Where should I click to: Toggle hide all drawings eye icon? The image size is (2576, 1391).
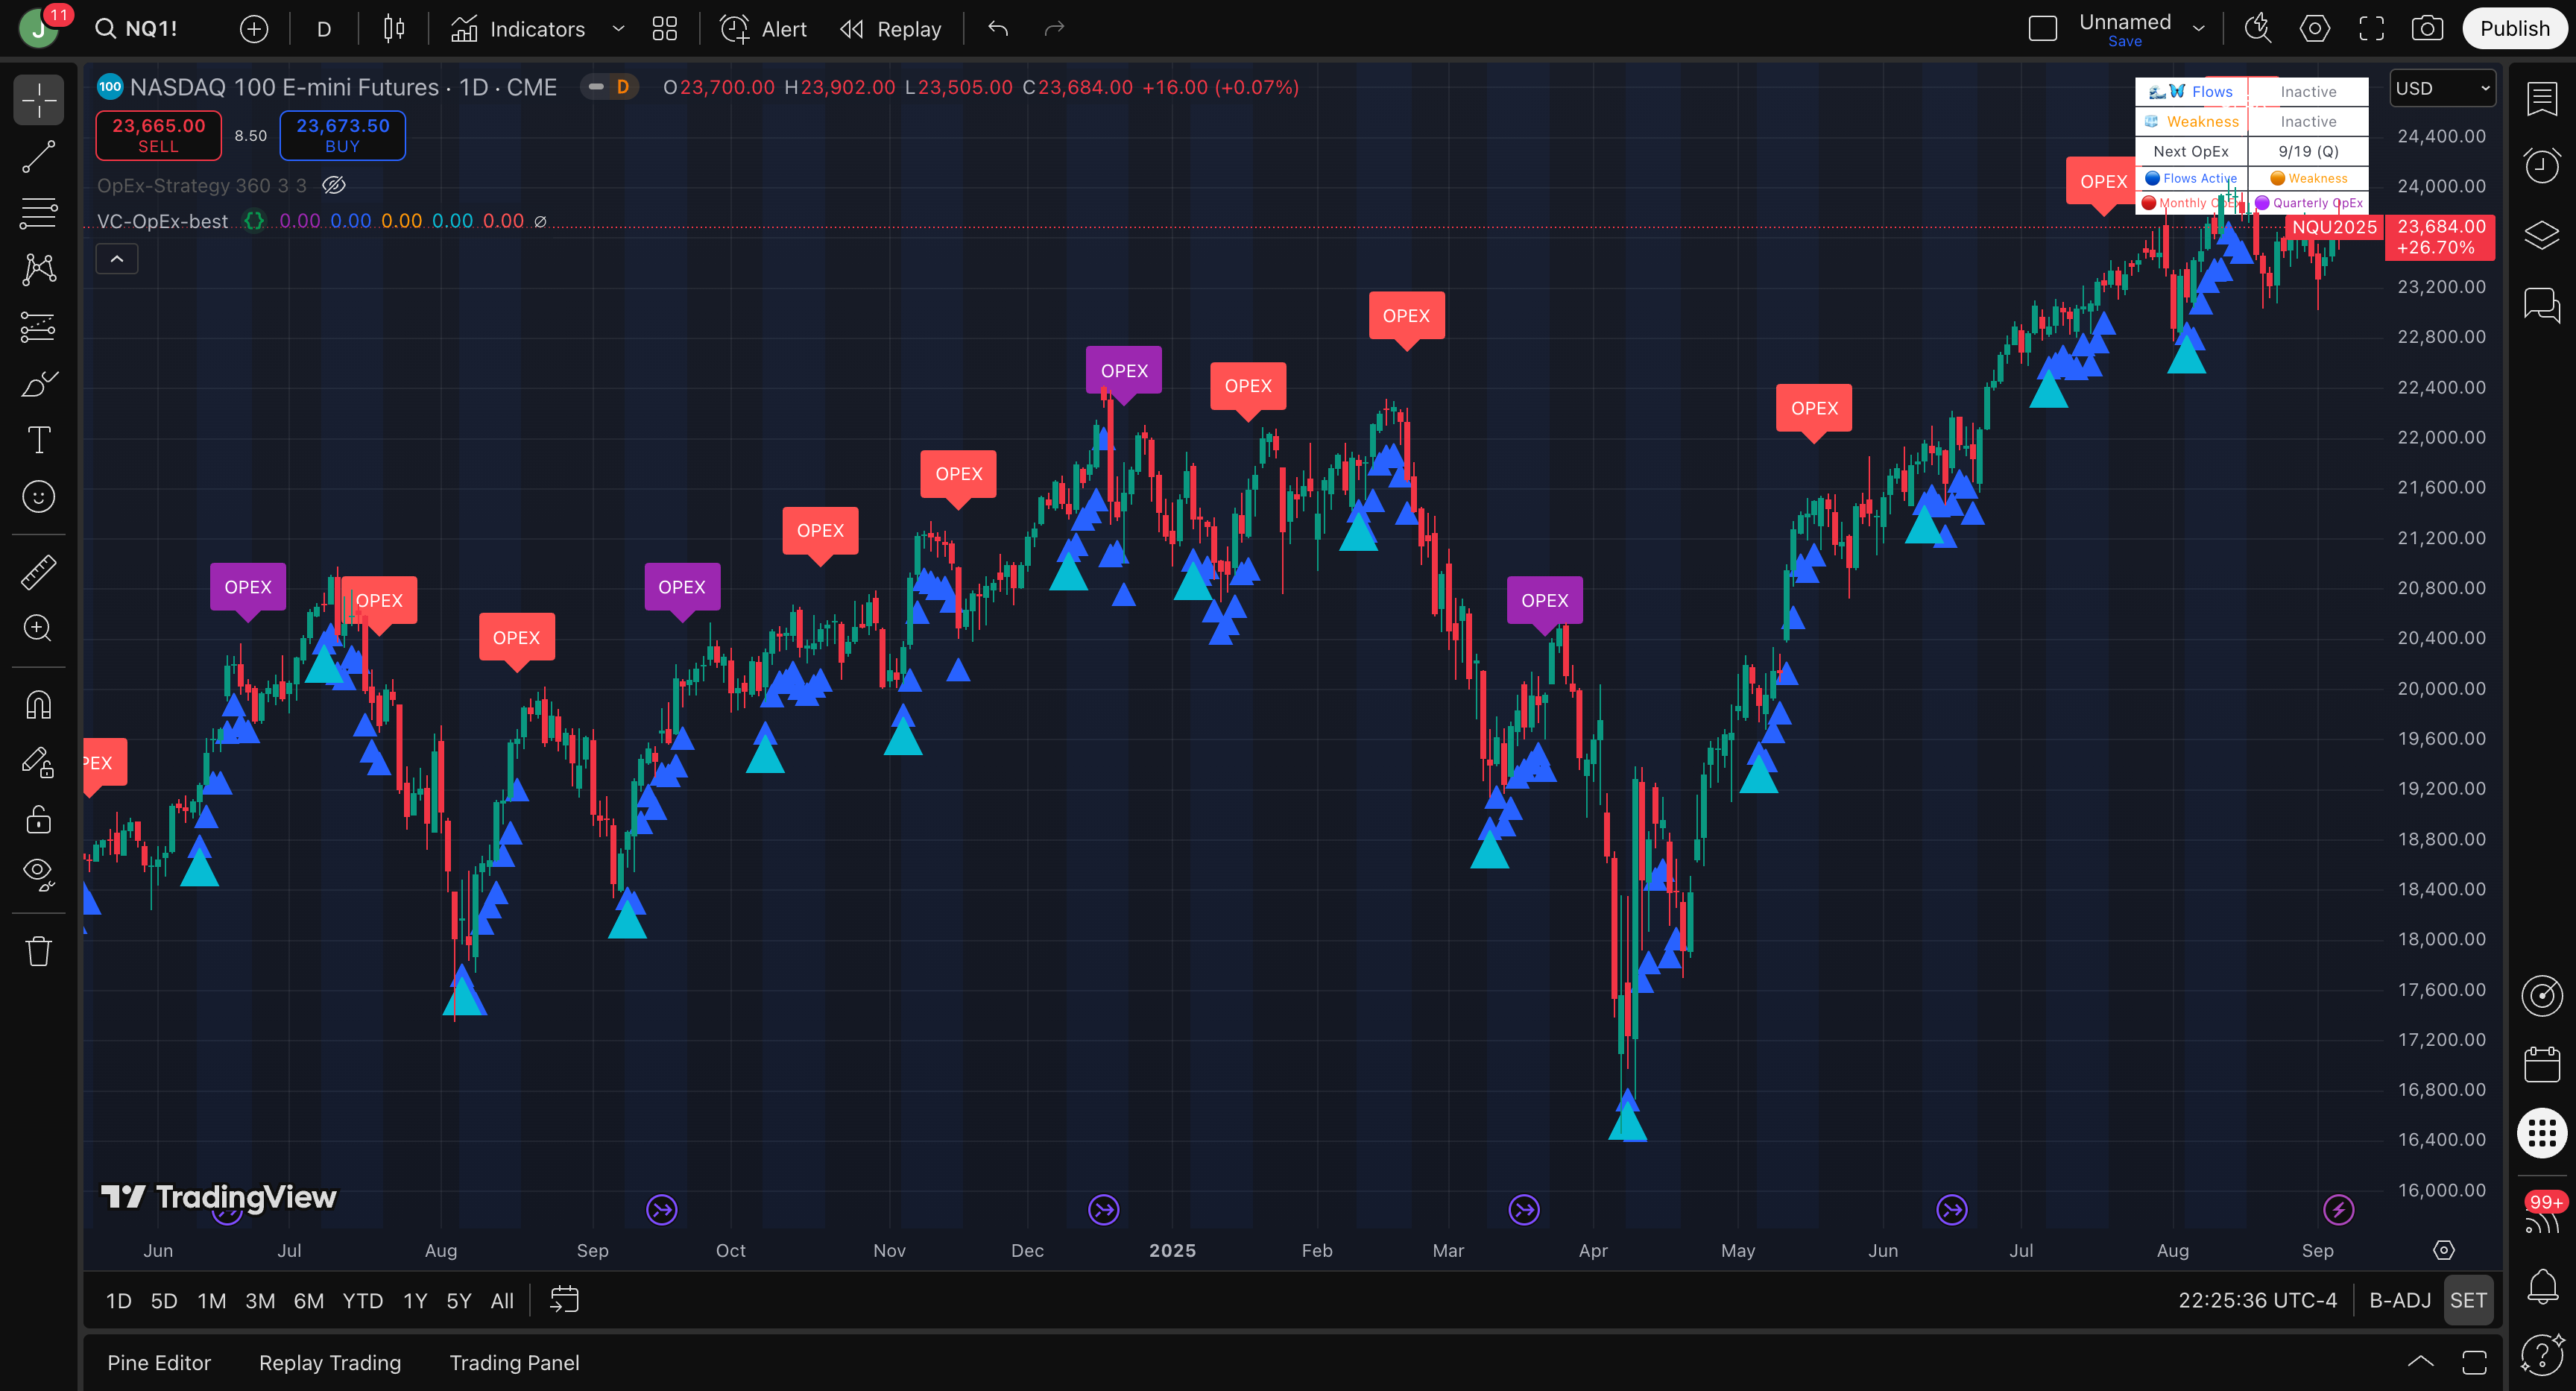39,875
